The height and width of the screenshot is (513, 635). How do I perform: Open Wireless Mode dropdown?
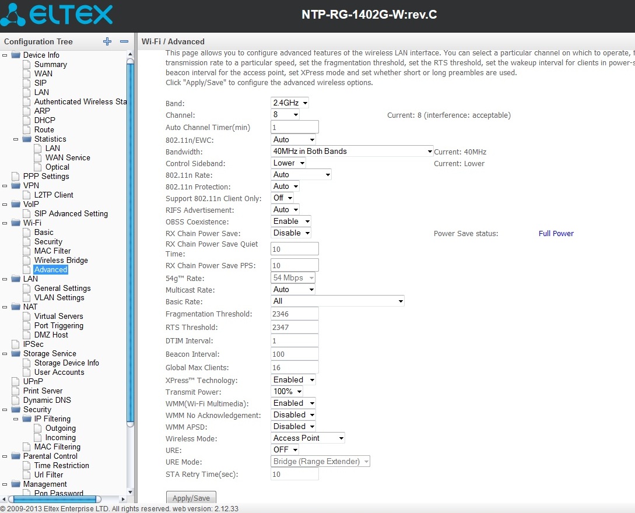click(308, 438)
